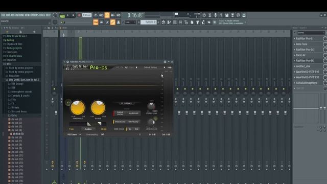
Task: Click the undo history circular arrow icon
Action: pos(204,15)
